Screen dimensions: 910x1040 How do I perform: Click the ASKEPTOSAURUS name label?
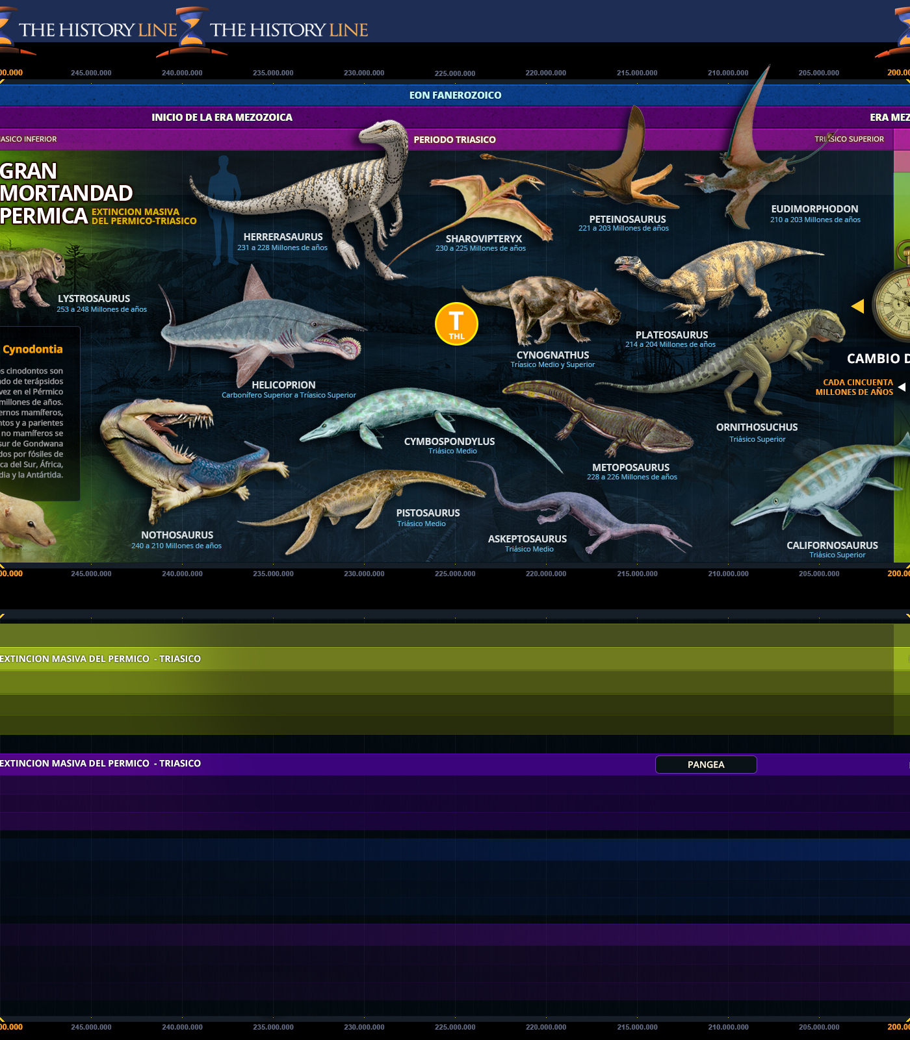(527, 539)
